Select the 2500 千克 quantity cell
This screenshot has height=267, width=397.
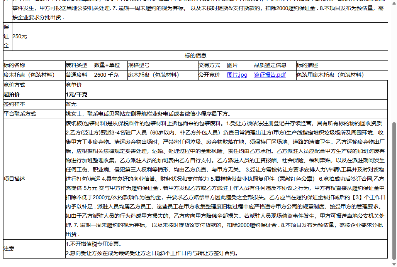coord(106,75)
